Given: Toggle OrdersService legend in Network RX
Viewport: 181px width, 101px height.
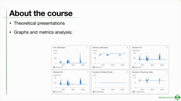Looking at the screenshot, I should pyautogui.click(x=58, y=92).
